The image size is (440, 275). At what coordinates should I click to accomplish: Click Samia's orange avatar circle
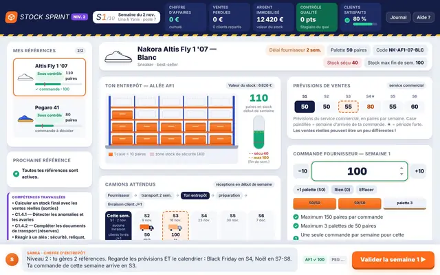12,260
